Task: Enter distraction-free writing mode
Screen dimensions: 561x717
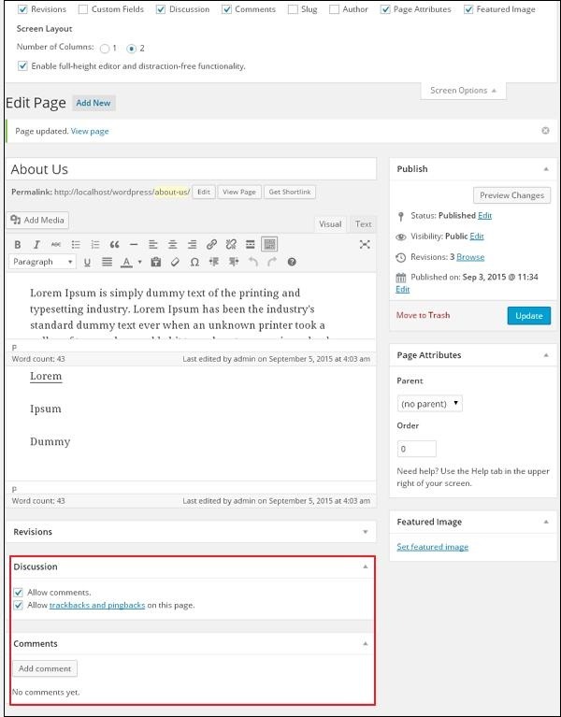Action: [x=365, y=244]
